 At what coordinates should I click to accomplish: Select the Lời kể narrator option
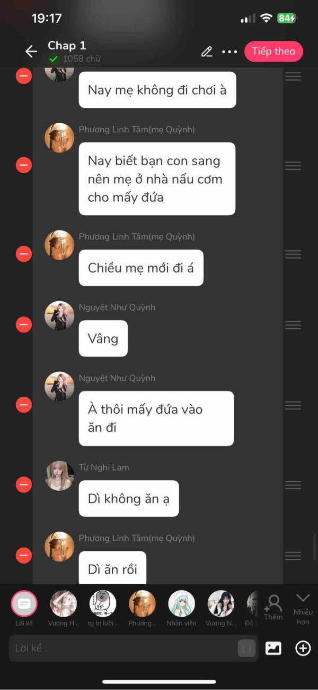24,608
